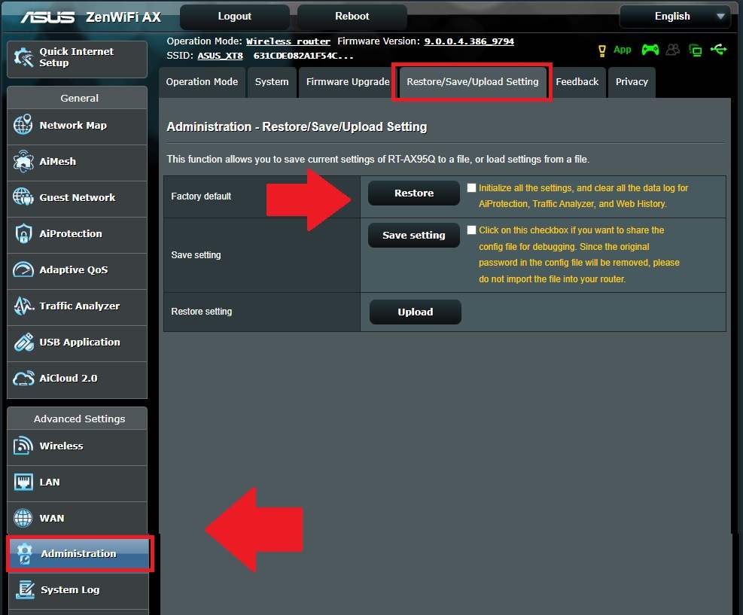The image size is (743, 615).
Task: Click the green game controller icon
Action: (x=650, y=50)
